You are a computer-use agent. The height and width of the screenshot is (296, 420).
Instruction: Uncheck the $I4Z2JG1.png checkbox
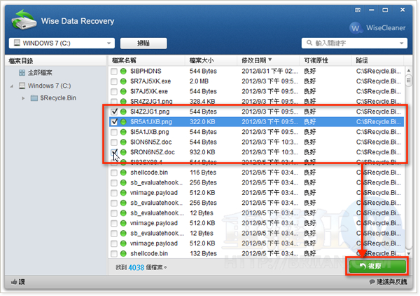pos(114,112)
